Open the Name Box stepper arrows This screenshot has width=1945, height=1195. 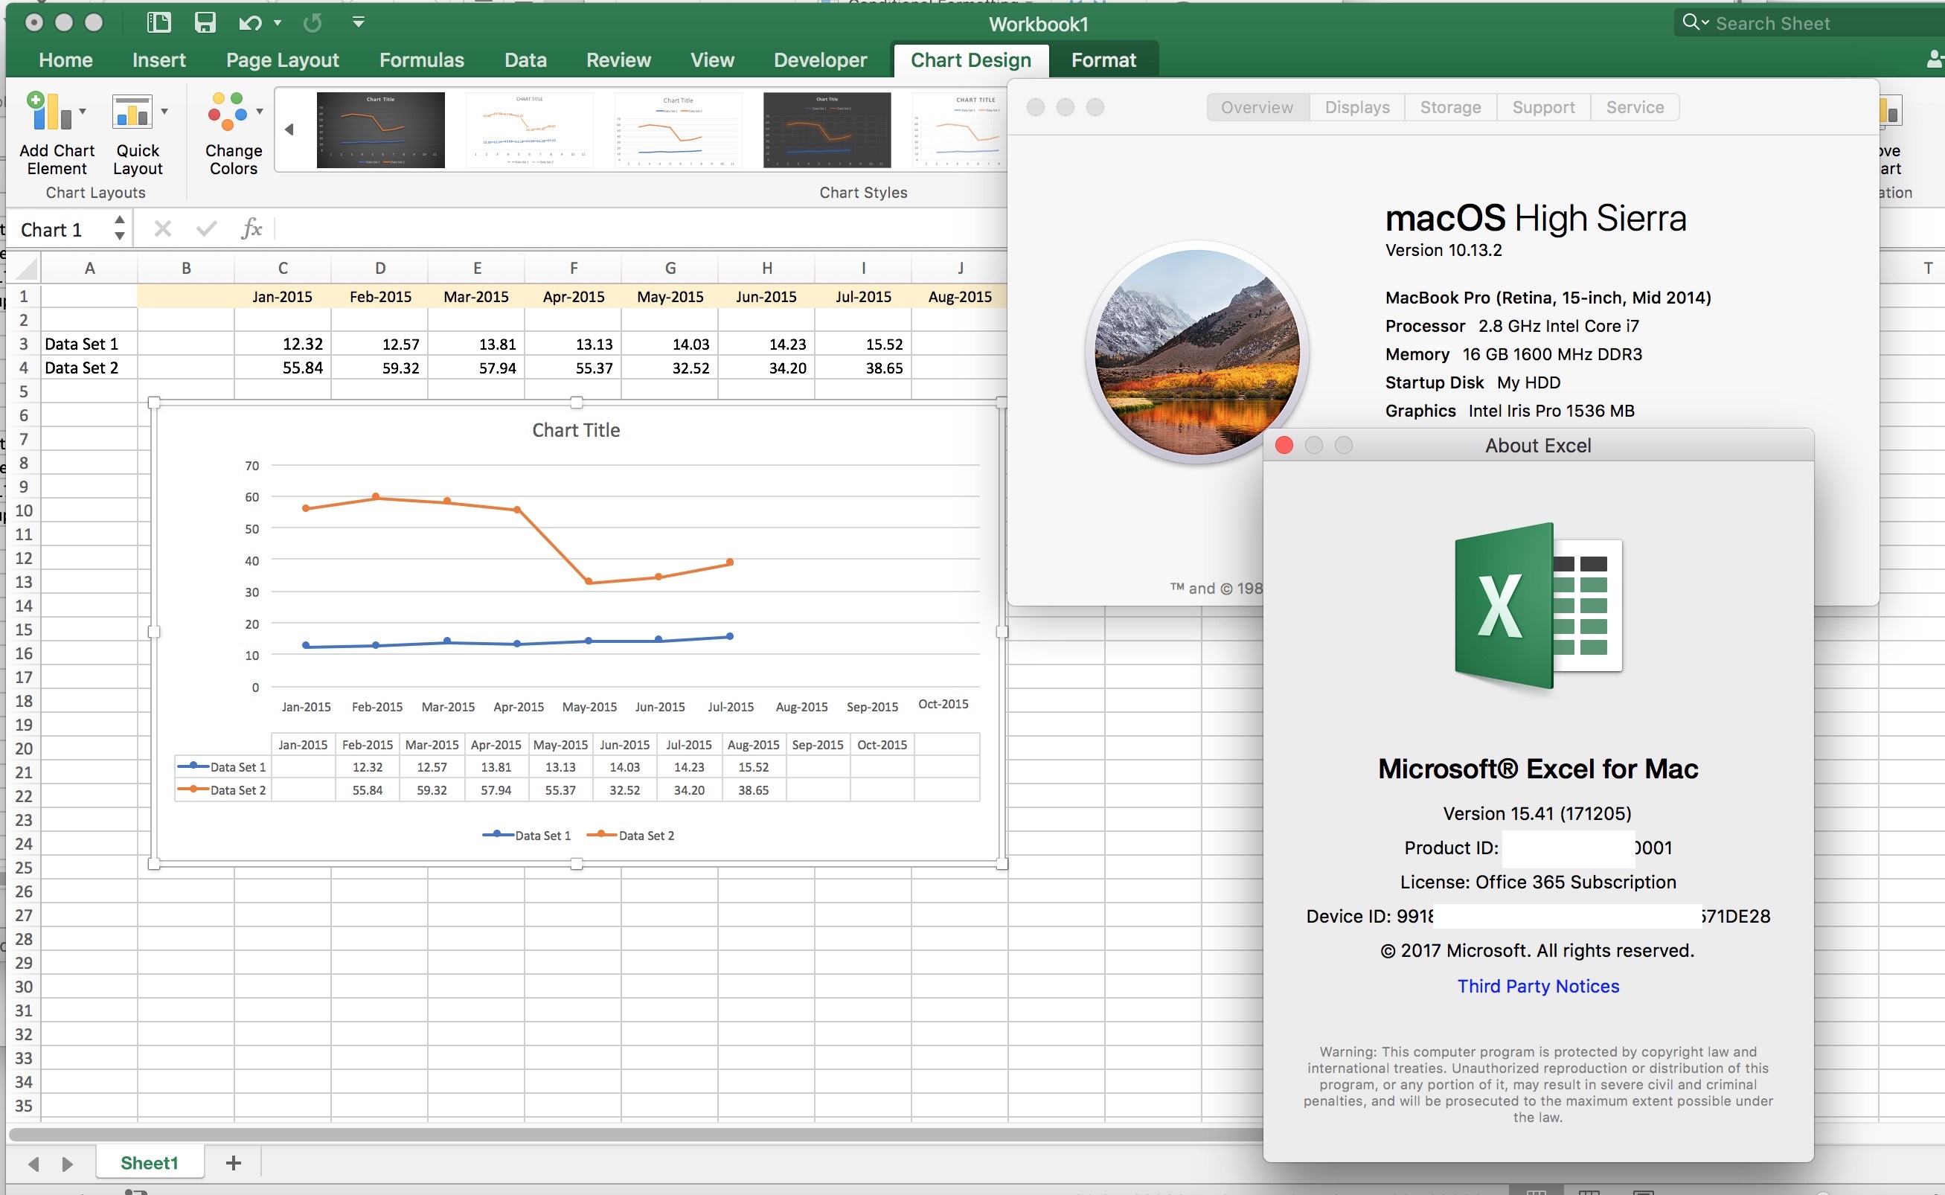click(119, 228)
